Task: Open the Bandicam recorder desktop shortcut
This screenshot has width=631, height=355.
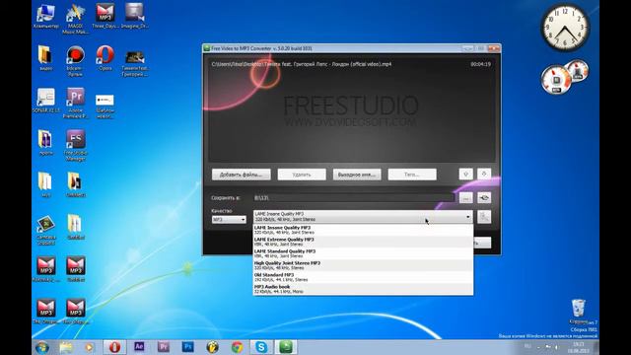Action: (75, 61)
